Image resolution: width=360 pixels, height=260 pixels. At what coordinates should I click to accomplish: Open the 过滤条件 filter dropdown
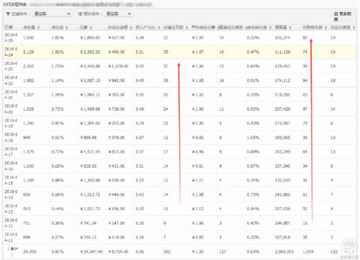coord(52,14)
